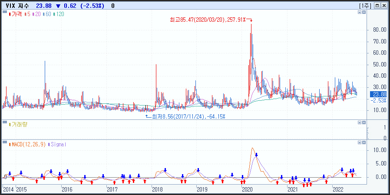This screenshot has width=390, height=195.
Task: Select the purple Signal legend label
Action: 57,145
